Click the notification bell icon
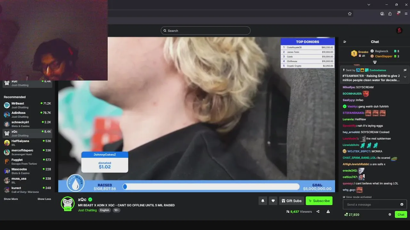 coord(263,201)
